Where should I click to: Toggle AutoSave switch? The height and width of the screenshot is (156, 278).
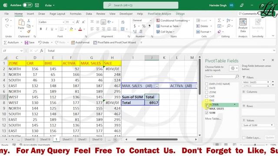pos(27,5)
